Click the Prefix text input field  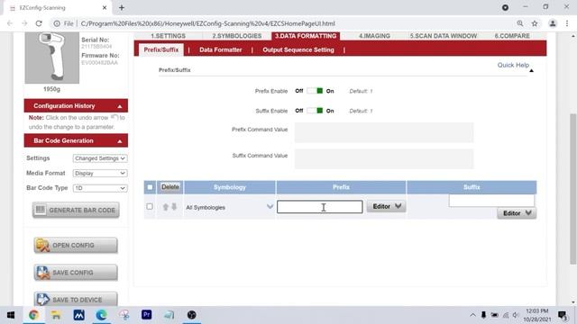(320, 207)
